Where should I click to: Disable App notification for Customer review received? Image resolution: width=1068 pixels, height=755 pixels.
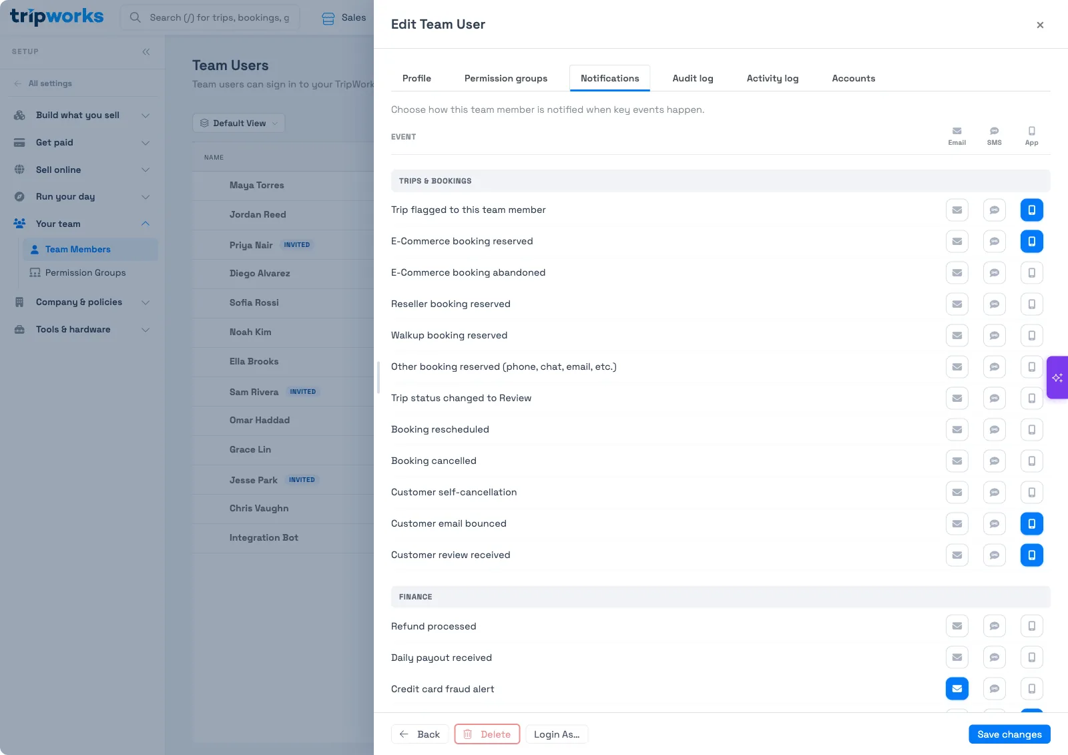pyautogui.click(x=1032, y=555)
